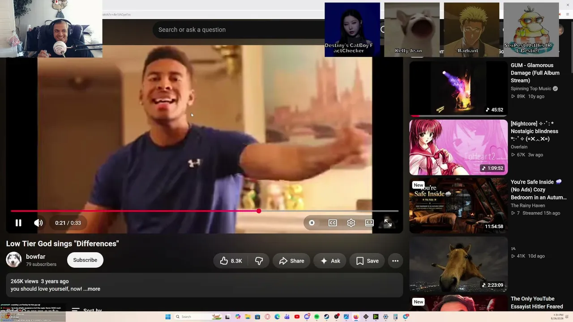Open the Windows Start menu
This screenshot has width=573, height=322.
[168, 317]
